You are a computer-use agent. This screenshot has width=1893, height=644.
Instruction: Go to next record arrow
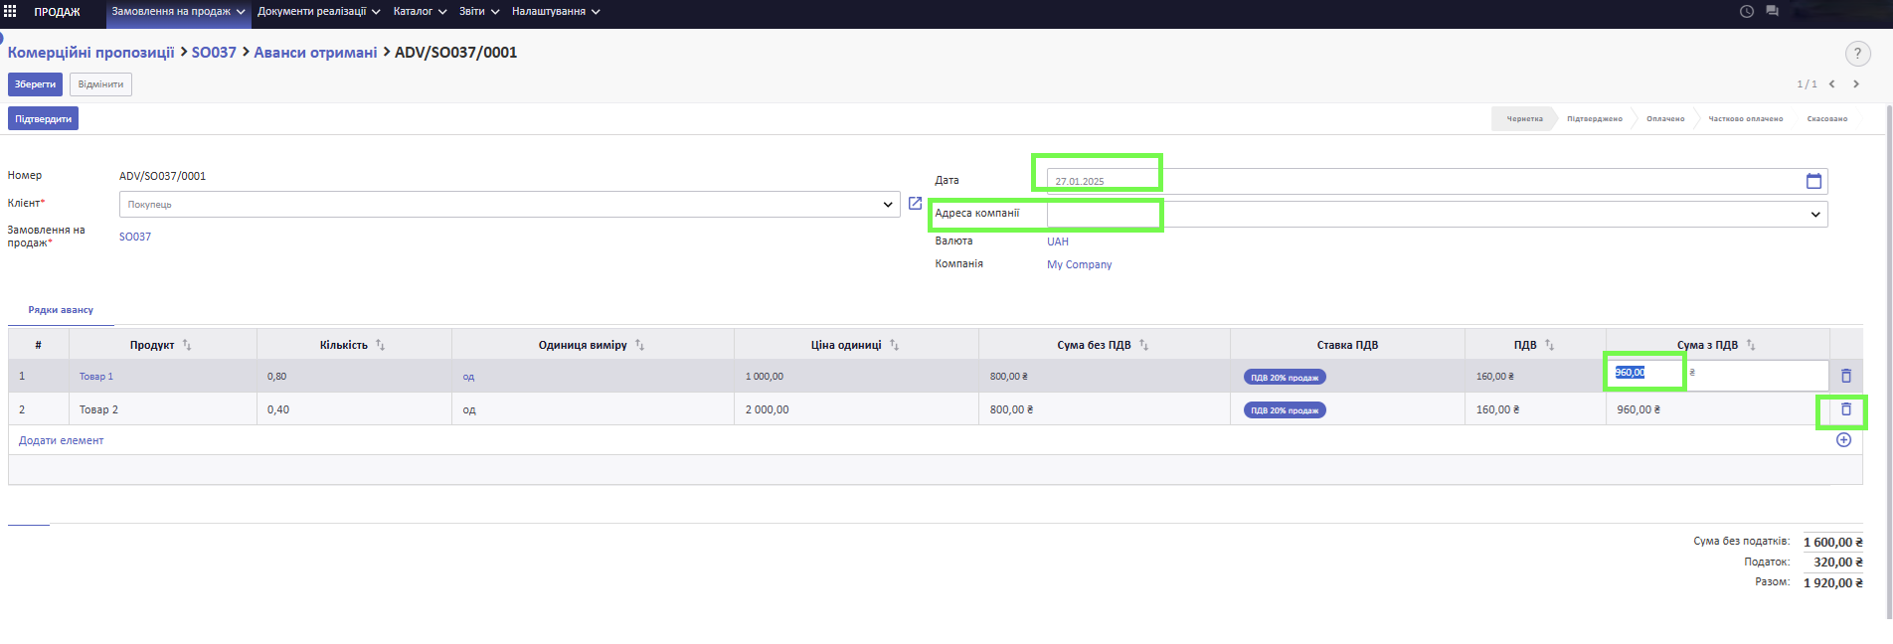(1855, 84)
